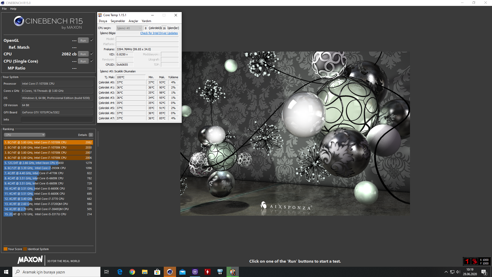
Task: Click the Identical System legend swatch
Action: click(x=25, y=249)
